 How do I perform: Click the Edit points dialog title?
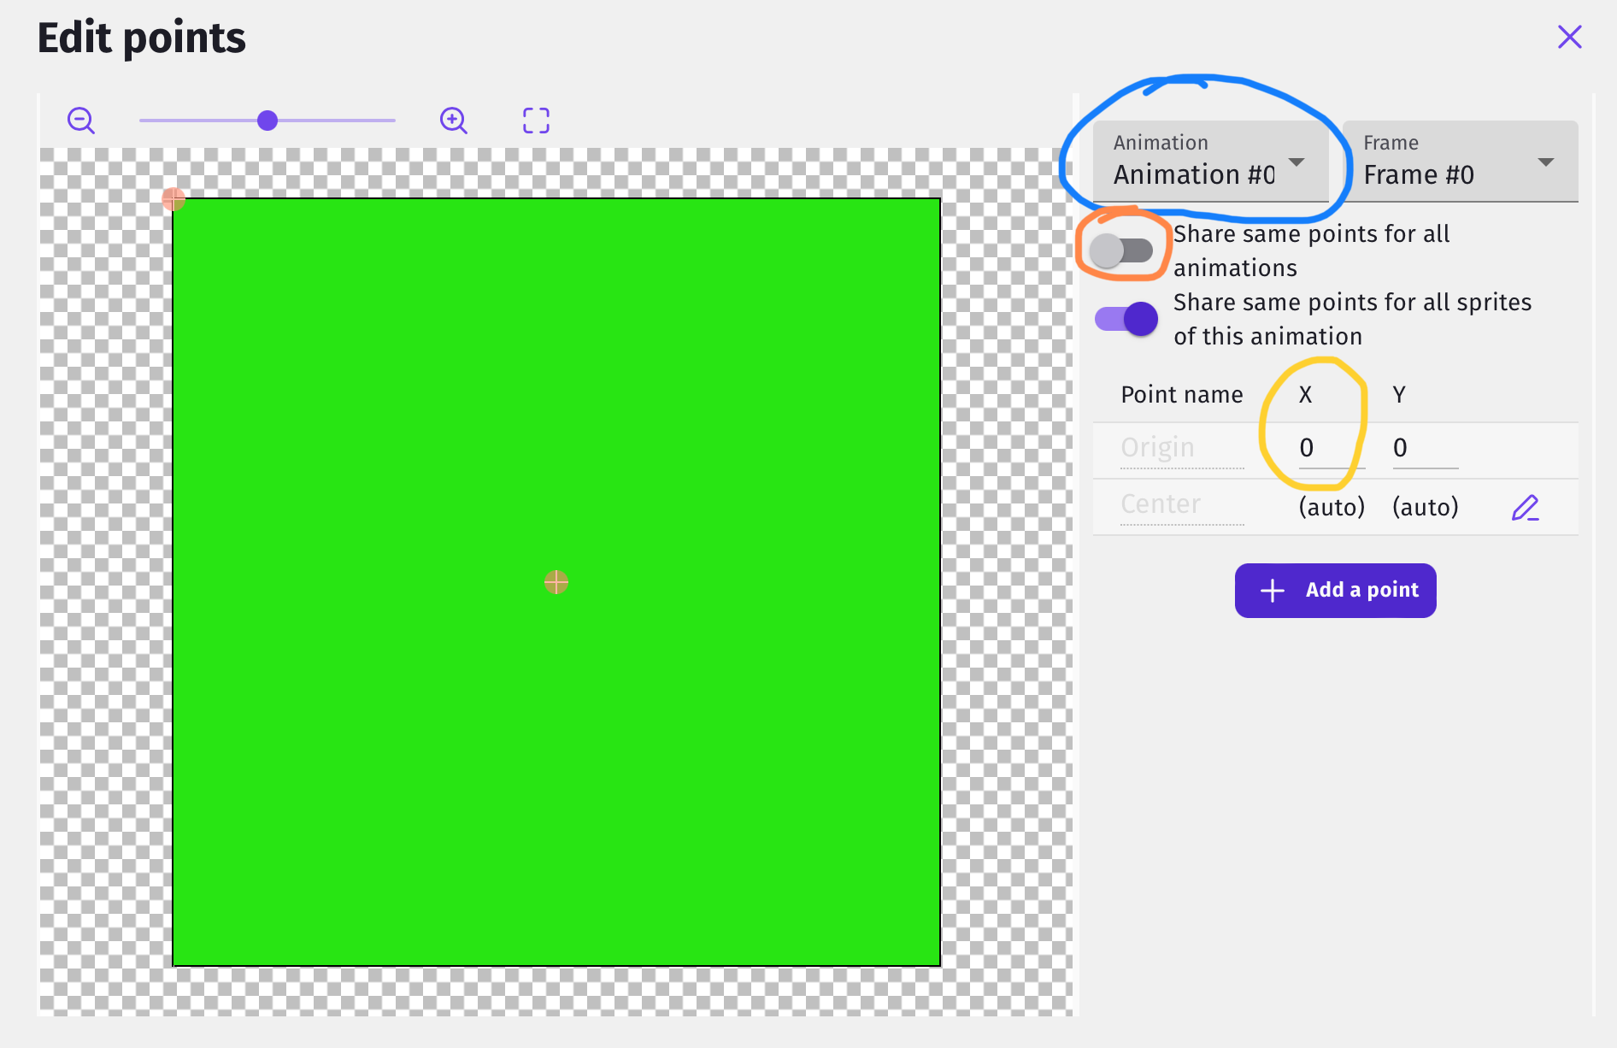(141, 38)
